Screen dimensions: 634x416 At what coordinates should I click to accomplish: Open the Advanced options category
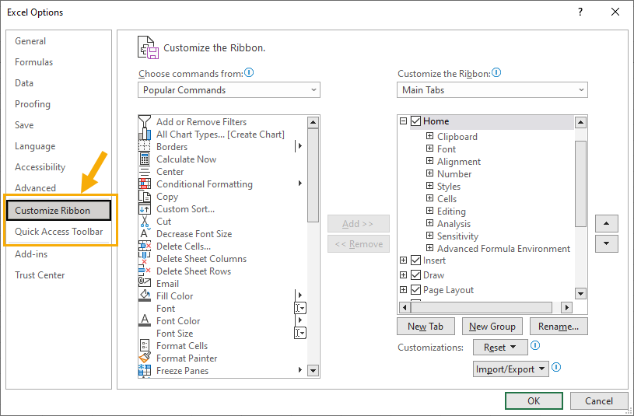pyautogui.click(x=36, y=188)
